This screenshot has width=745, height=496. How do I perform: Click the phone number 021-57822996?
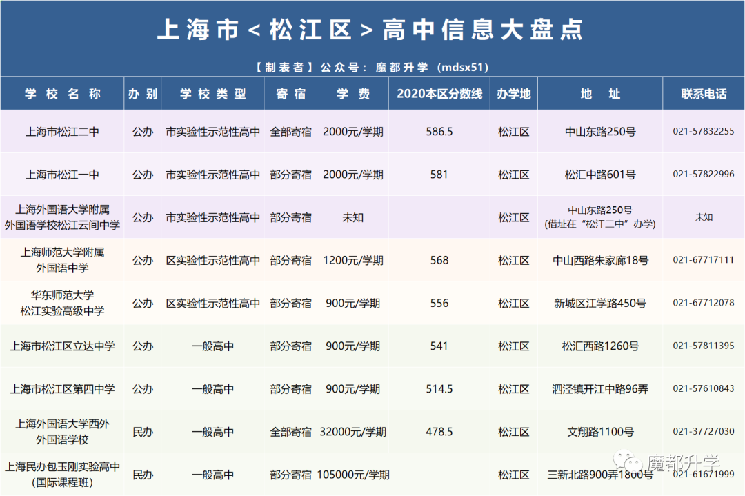[704, 175]
